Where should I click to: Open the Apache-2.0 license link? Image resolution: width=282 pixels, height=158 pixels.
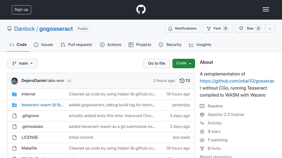pyautogui.click(x=226, y=114)
